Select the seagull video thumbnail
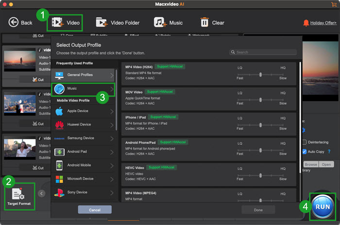 (x=20, y=104)
